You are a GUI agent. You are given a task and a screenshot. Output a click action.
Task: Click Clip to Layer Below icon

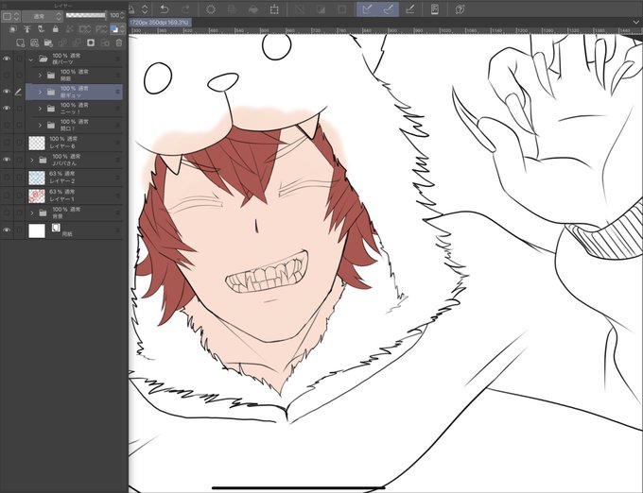[x=13, y=29]
